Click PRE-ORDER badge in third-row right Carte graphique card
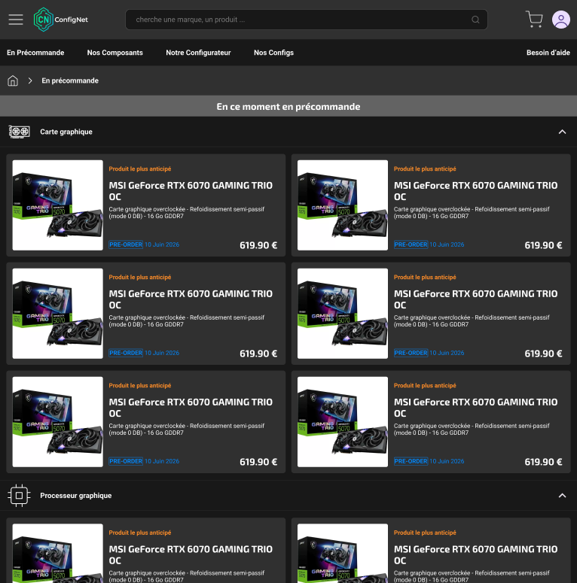This screenshot has width=577, height=583. (x=411, y=461)
